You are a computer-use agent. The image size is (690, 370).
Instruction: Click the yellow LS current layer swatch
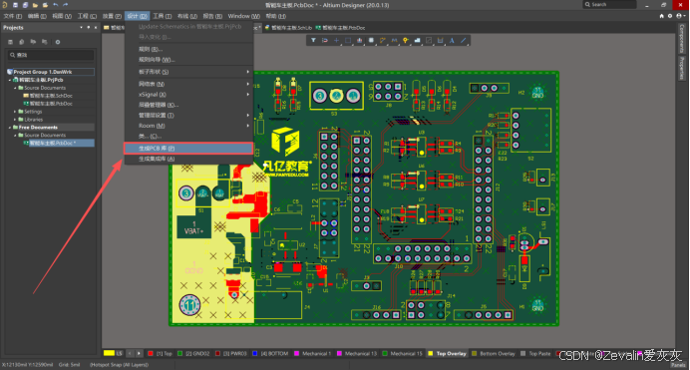[109, 353]
